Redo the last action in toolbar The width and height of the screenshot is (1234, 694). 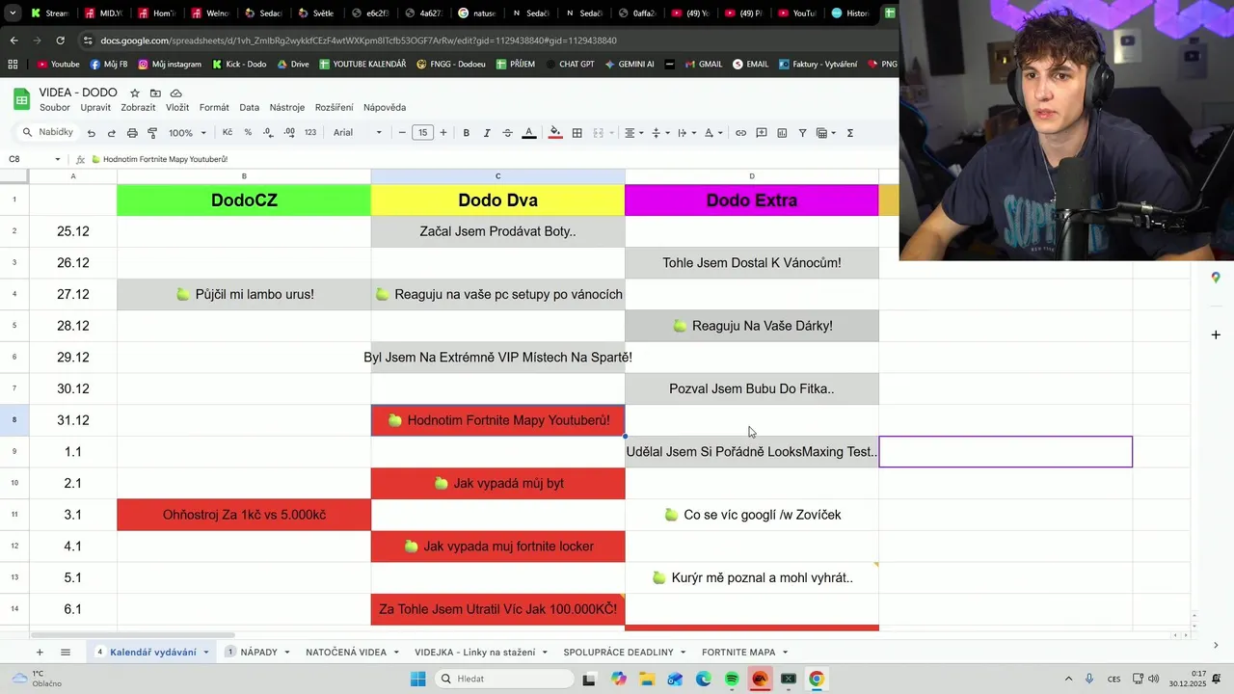[x=111, y=133]
